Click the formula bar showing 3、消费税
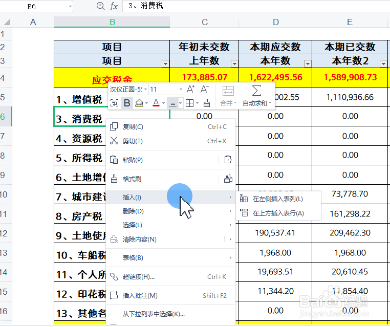This screenshot has height=327, width=390. click(x=256, y=6)
